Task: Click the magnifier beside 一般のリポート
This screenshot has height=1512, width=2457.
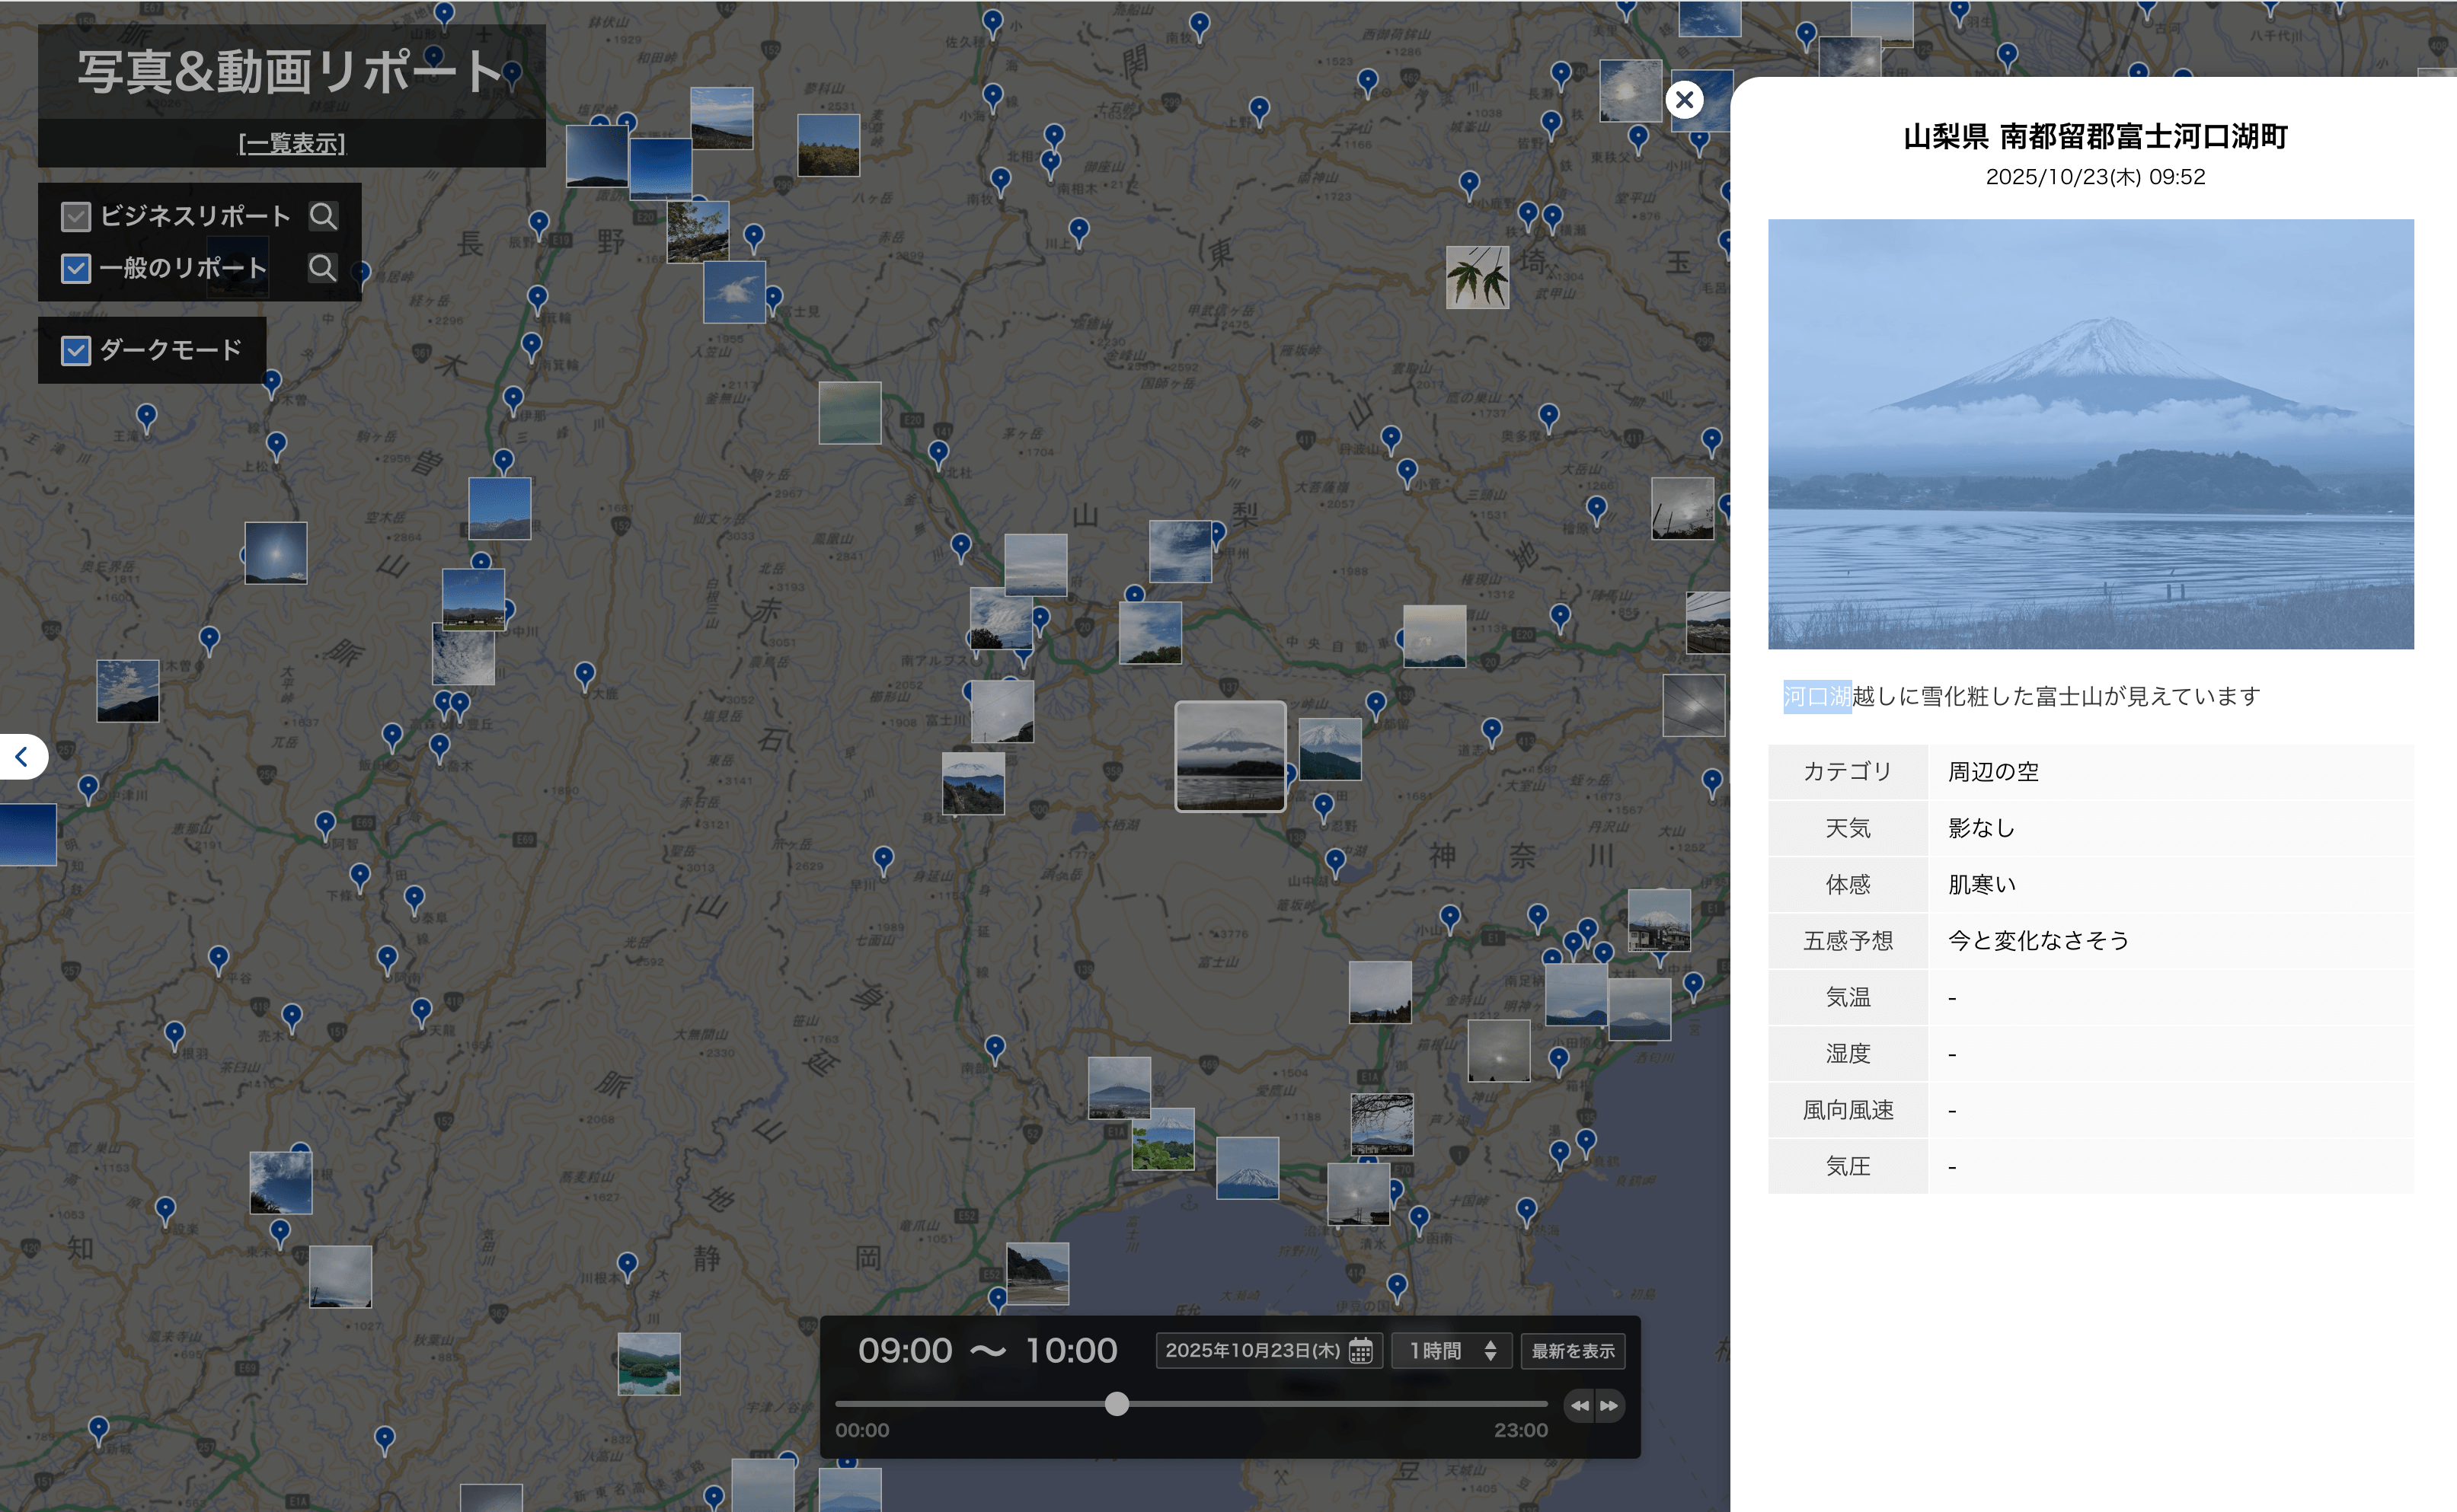Action: [322, 268]
